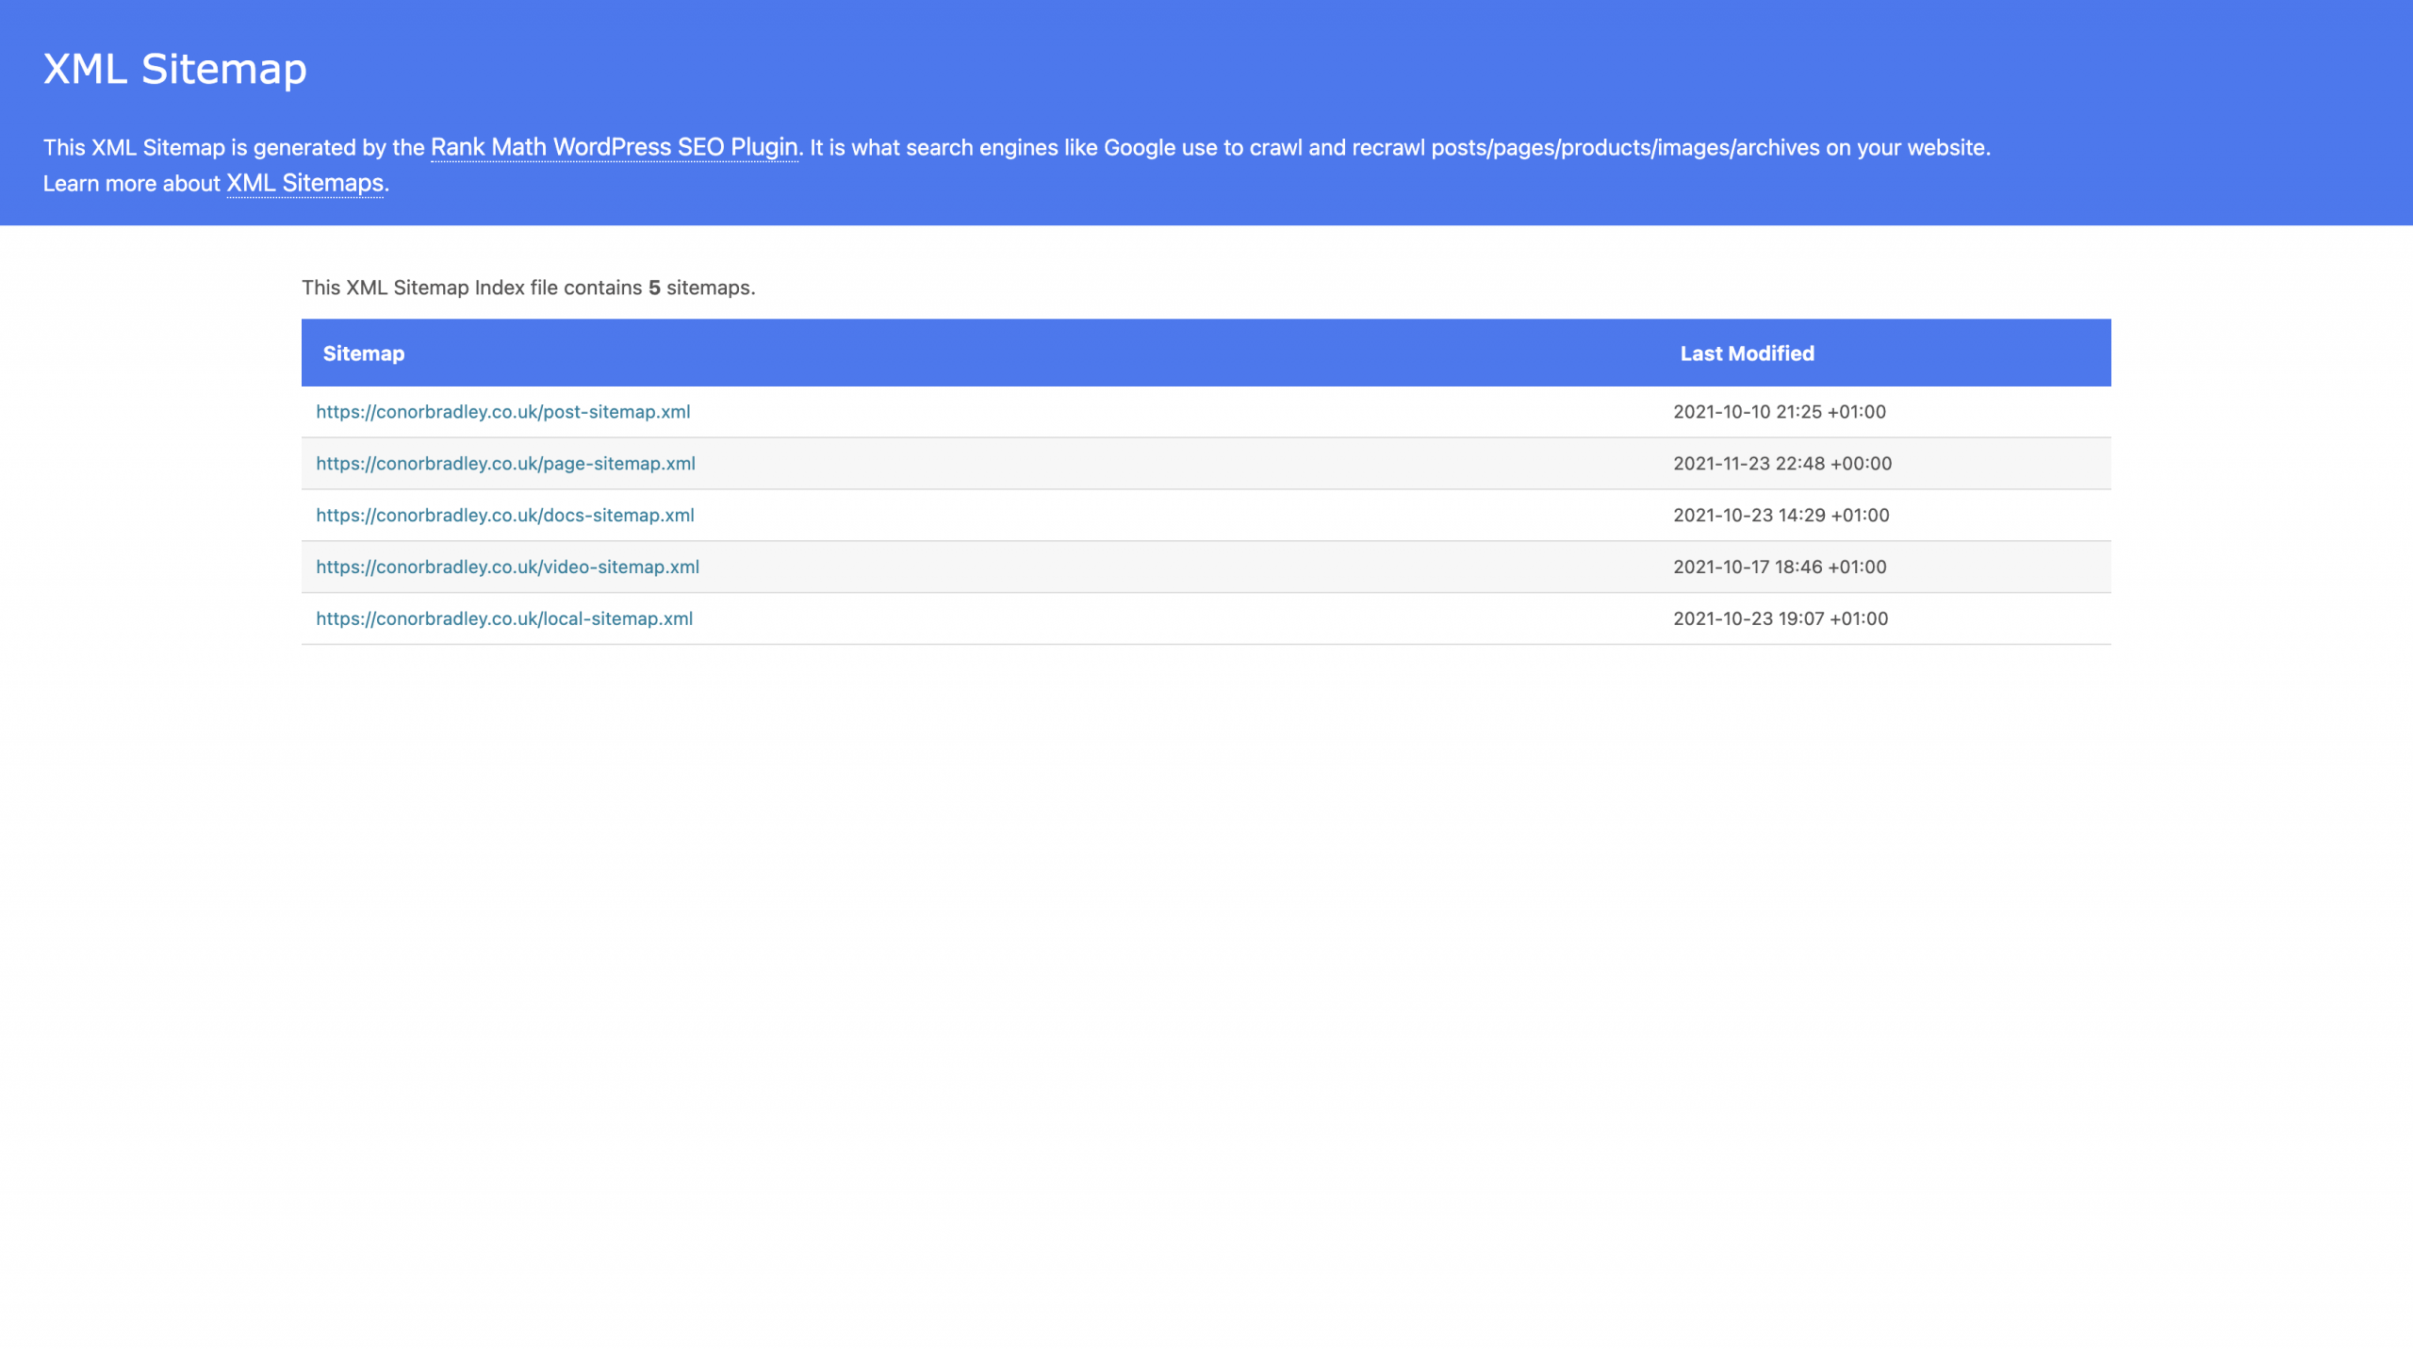
Task: Select the date 2021-10-10 21:25 +01:00
Action: pyautogui.click(x=1779, y=412)
